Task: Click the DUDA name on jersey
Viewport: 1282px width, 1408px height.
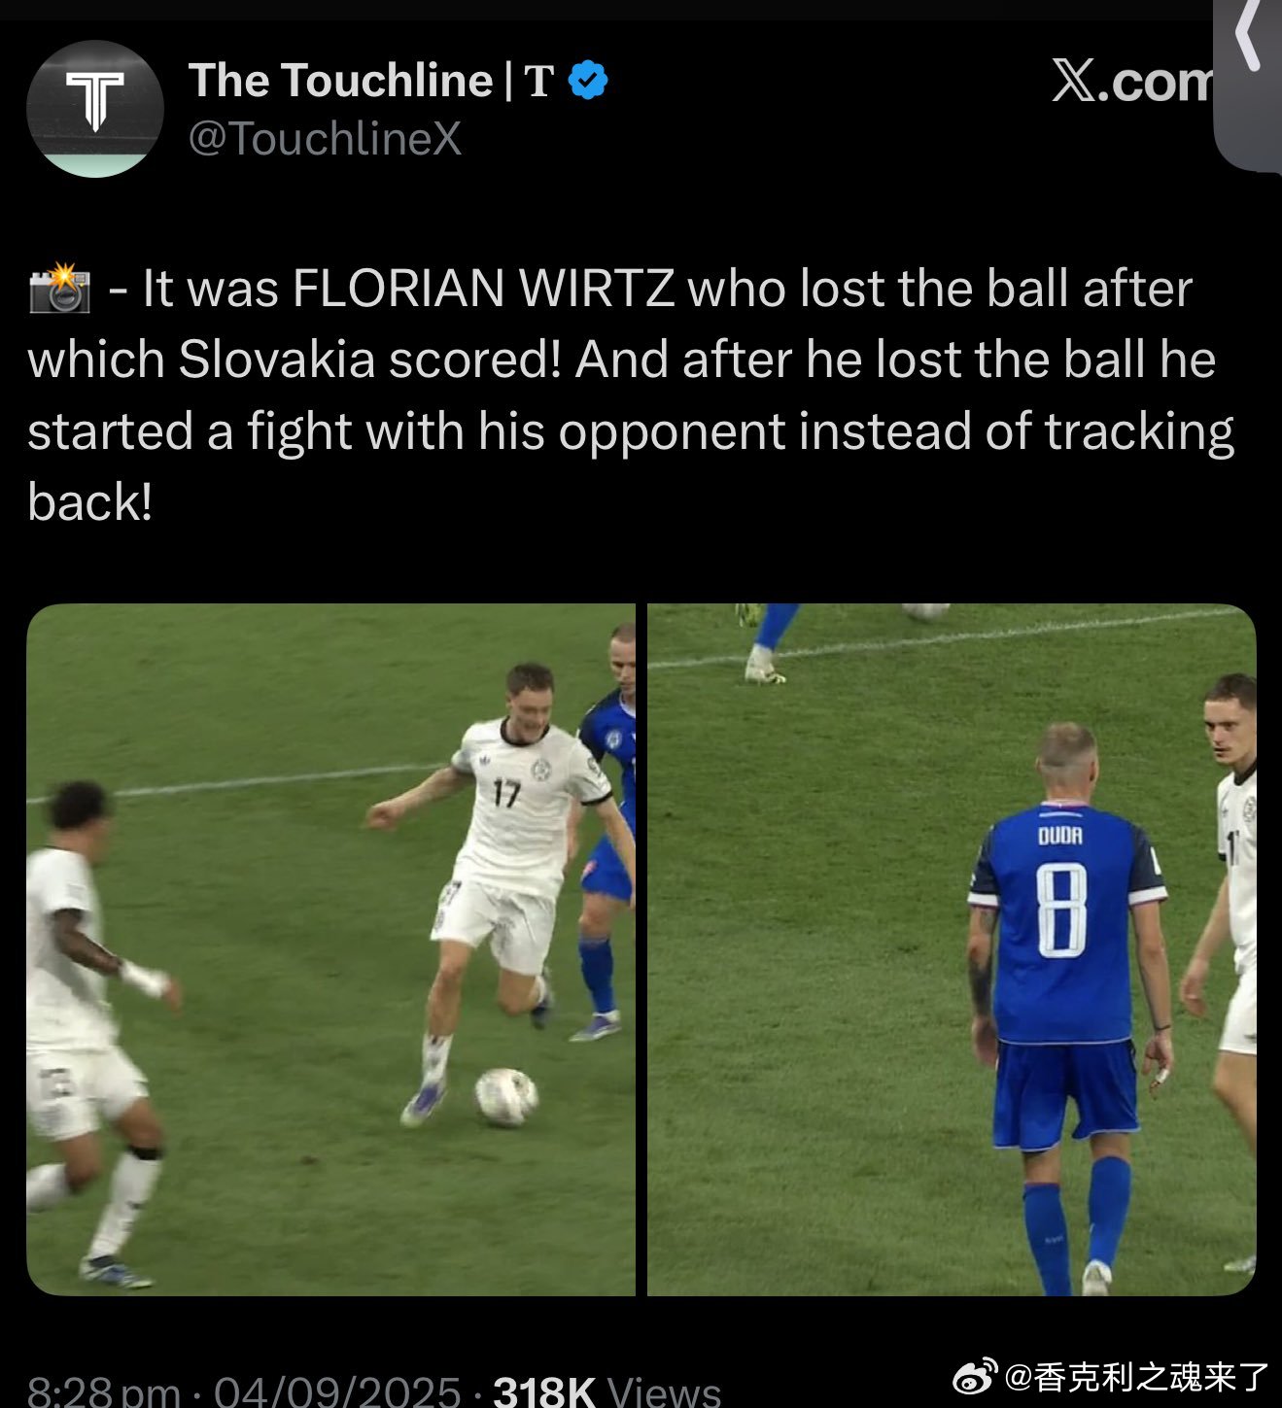Action: (1060, 835)
